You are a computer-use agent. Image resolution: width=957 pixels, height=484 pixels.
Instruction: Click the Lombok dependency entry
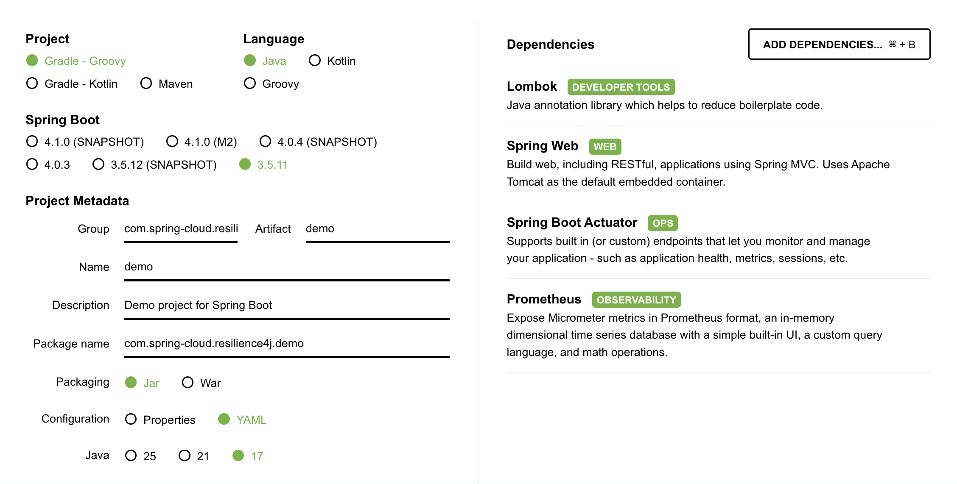(x=532, y=87)
